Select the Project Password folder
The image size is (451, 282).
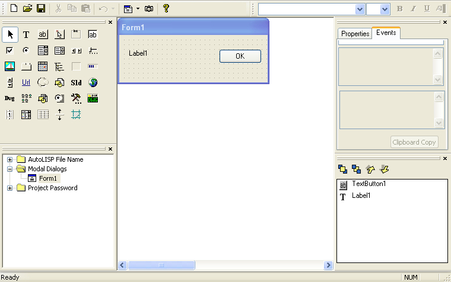[x=53, y=188]
